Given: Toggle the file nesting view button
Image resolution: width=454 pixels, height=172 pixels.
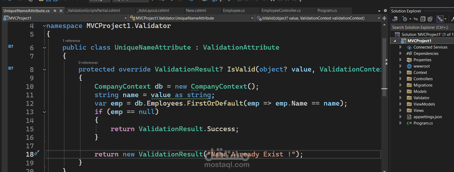Looking at the screenshot, I should tap(440, 19).
